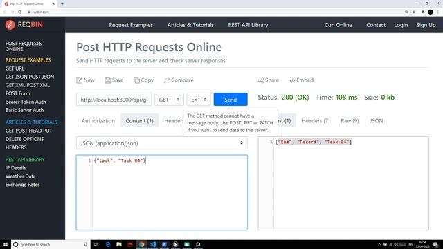
Task: Click the request URL input field
Action: coord(114,100)
